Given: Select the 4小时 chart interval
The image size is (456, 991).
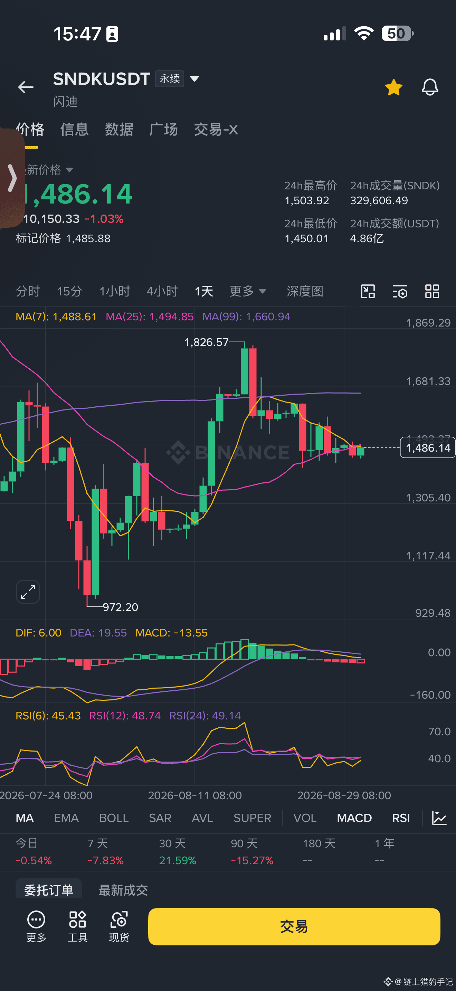Looking at the screenshot, I should click(x=162, y=291).
